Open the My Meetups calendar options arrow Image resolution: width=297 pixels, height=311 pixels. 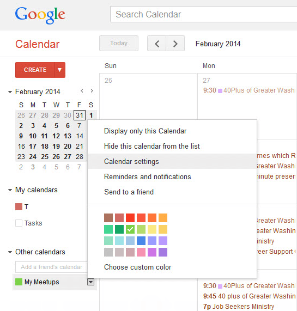(x=90, y=282)
